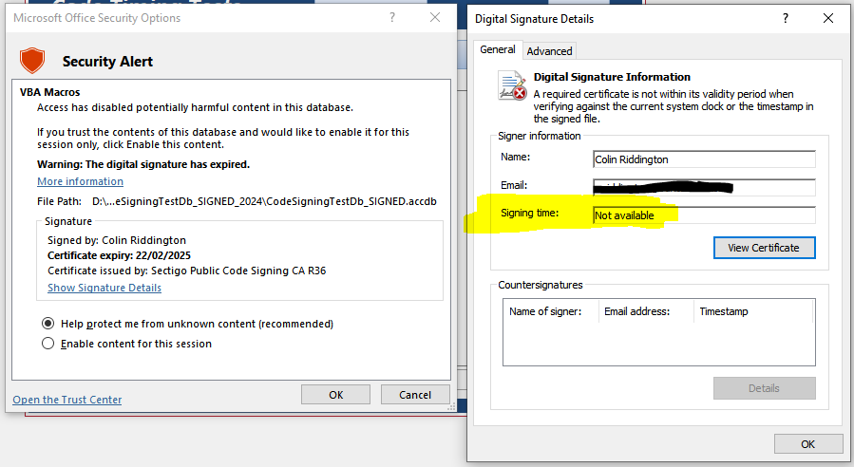Click the Digital Signature Information heading
Viewport: 854px width, 467px height.
[x=612, y=77]
